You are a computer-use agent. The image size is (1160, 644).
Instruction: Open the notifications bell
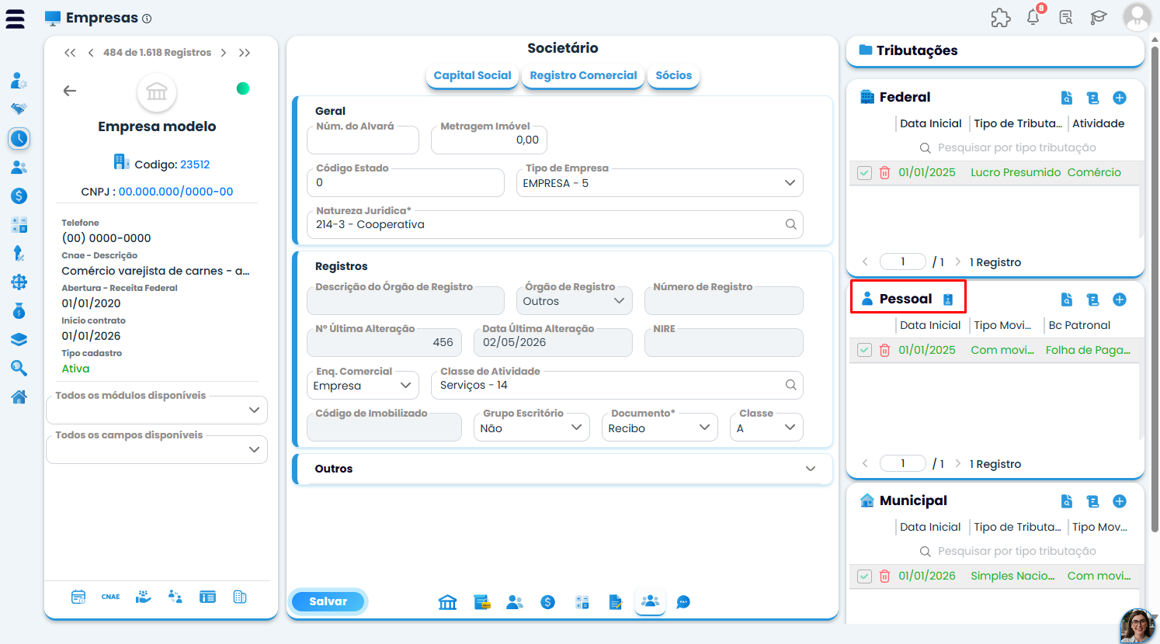coord(1033,17)
